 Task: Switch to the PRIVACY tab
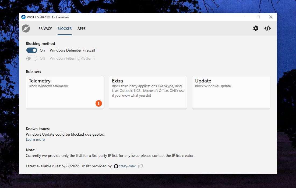coord(45,29)
